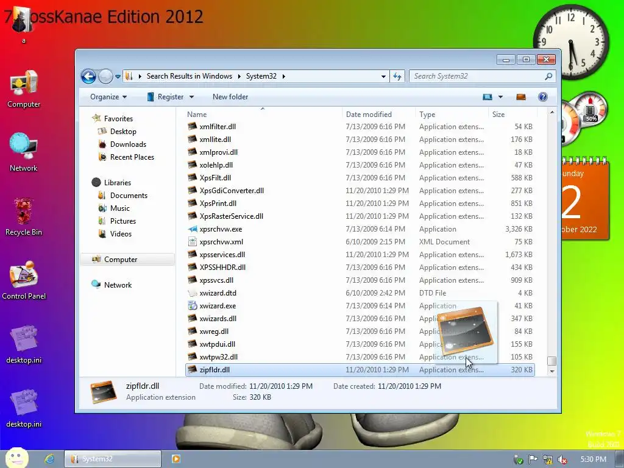
Task: Select the xpsrchvw.xml document icon
Action: (193, 241)
